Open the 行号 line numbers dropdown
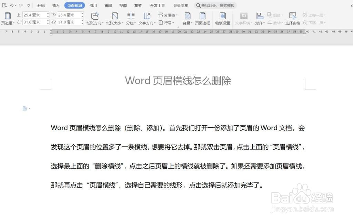The width and height of the screenshot is (353, 221). [167, 22]
